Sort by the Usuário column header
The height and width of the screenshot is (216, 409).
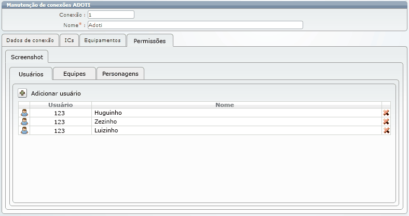click(x=60, y=105)
